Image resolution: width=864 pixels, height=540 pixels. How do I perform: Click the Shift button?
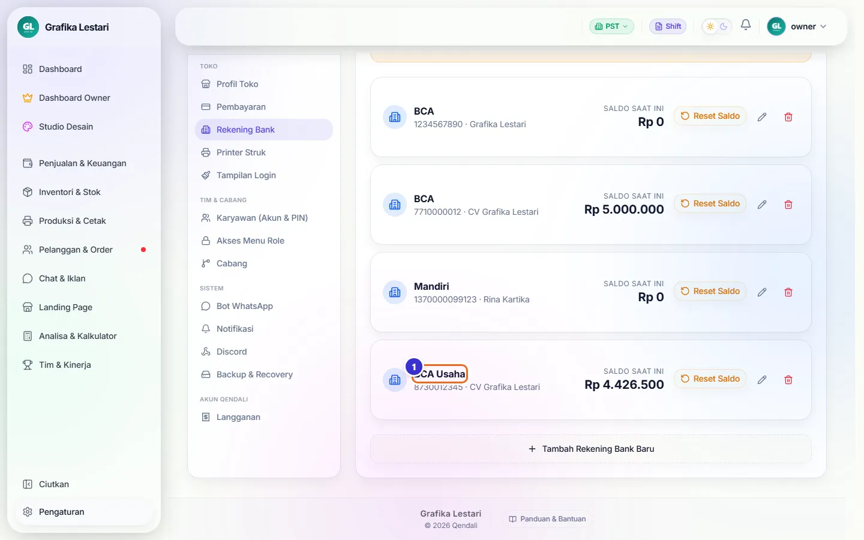668,26
